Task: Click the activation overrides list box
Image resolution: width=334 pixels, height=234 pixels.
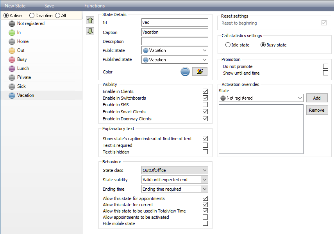Action: tap(261, 129)
